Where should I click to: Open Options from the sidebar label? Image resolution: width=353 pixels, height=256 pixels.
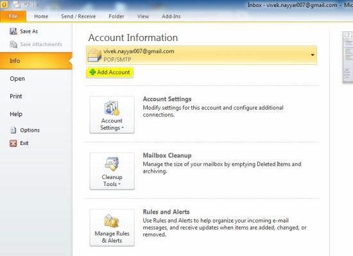[30, 130]
